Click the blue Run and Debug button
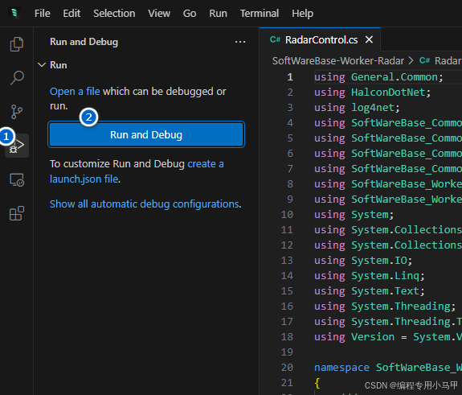 tap(146, 135)
